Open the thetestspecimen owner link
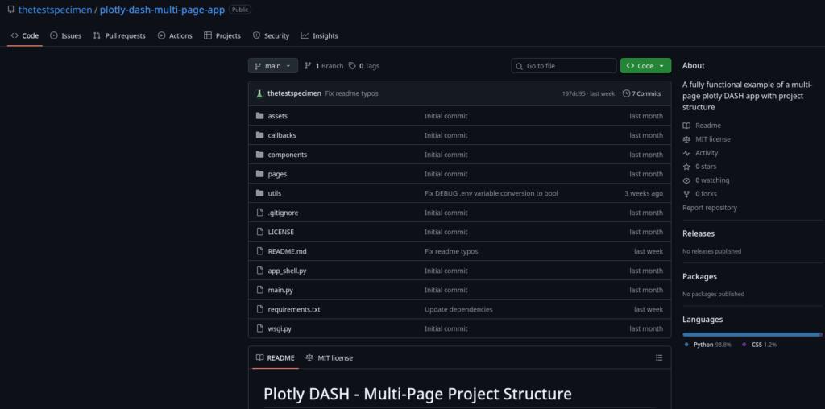Screen dimensions: 825x409 [x=56, y=10]
